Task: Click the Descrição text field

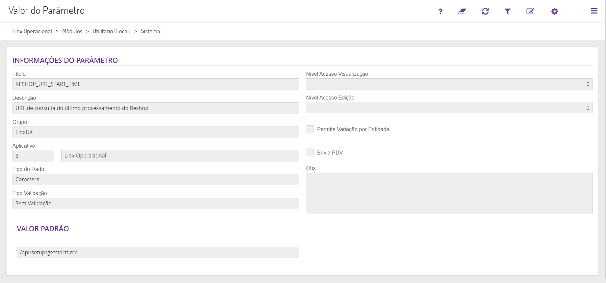Action: (156, 108)
